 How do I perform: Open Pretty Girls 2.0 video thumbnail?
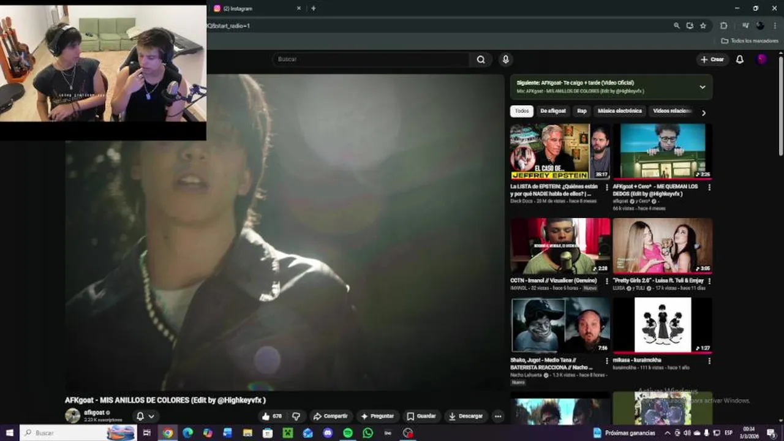click(x=662, y=246)
